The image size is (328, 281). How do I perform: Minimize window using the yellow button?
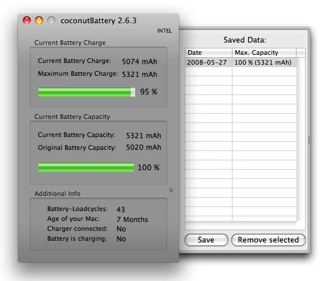[x=39, y=20]
